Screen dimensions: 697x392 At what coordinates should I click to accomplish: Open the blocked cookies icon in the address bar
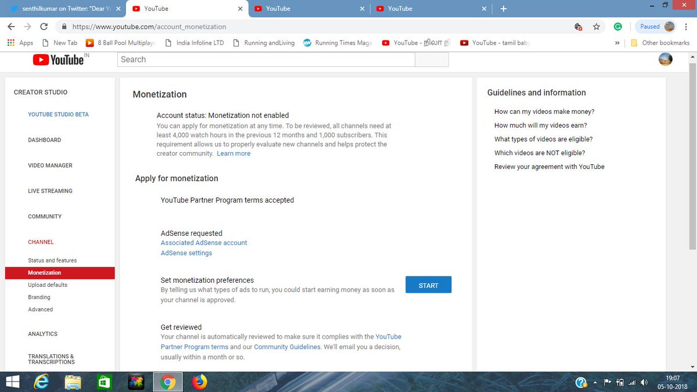point(578,27)
